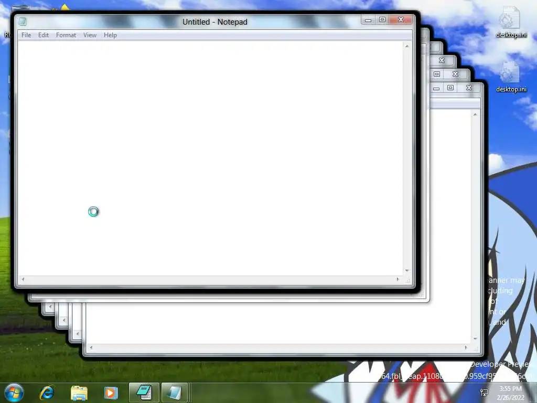Open the Start menu orb
537x403 pixels.
pyautogui.click(x=14, y=393)
